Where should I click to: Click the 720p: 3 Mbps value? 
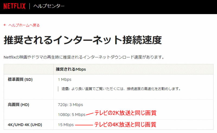(70, 105)
